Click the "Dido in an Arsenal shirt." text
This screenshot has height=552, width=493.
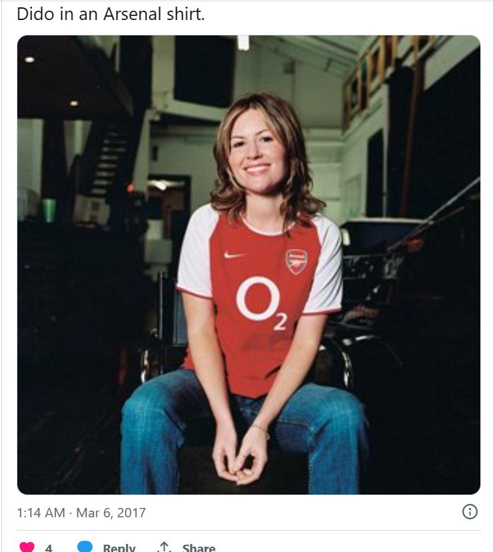tap(111, 13)
